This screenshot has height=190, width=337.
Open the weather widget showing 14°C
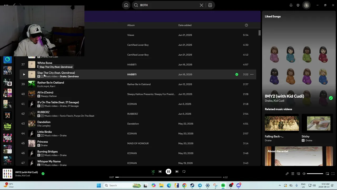(x=8, y=185)
